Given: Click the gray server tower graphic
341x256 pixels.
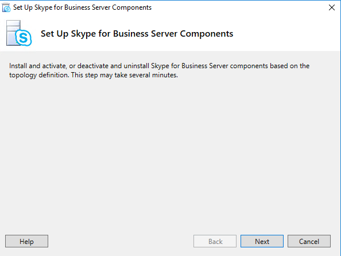Looking at the screenshot, I should [12, 33].
